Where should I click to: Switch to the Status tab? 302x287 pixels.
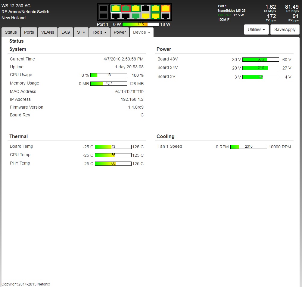click(x=11, y=32)
